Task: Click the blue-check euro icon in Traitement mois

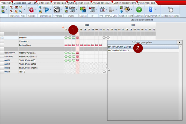Action: point(21,11)
